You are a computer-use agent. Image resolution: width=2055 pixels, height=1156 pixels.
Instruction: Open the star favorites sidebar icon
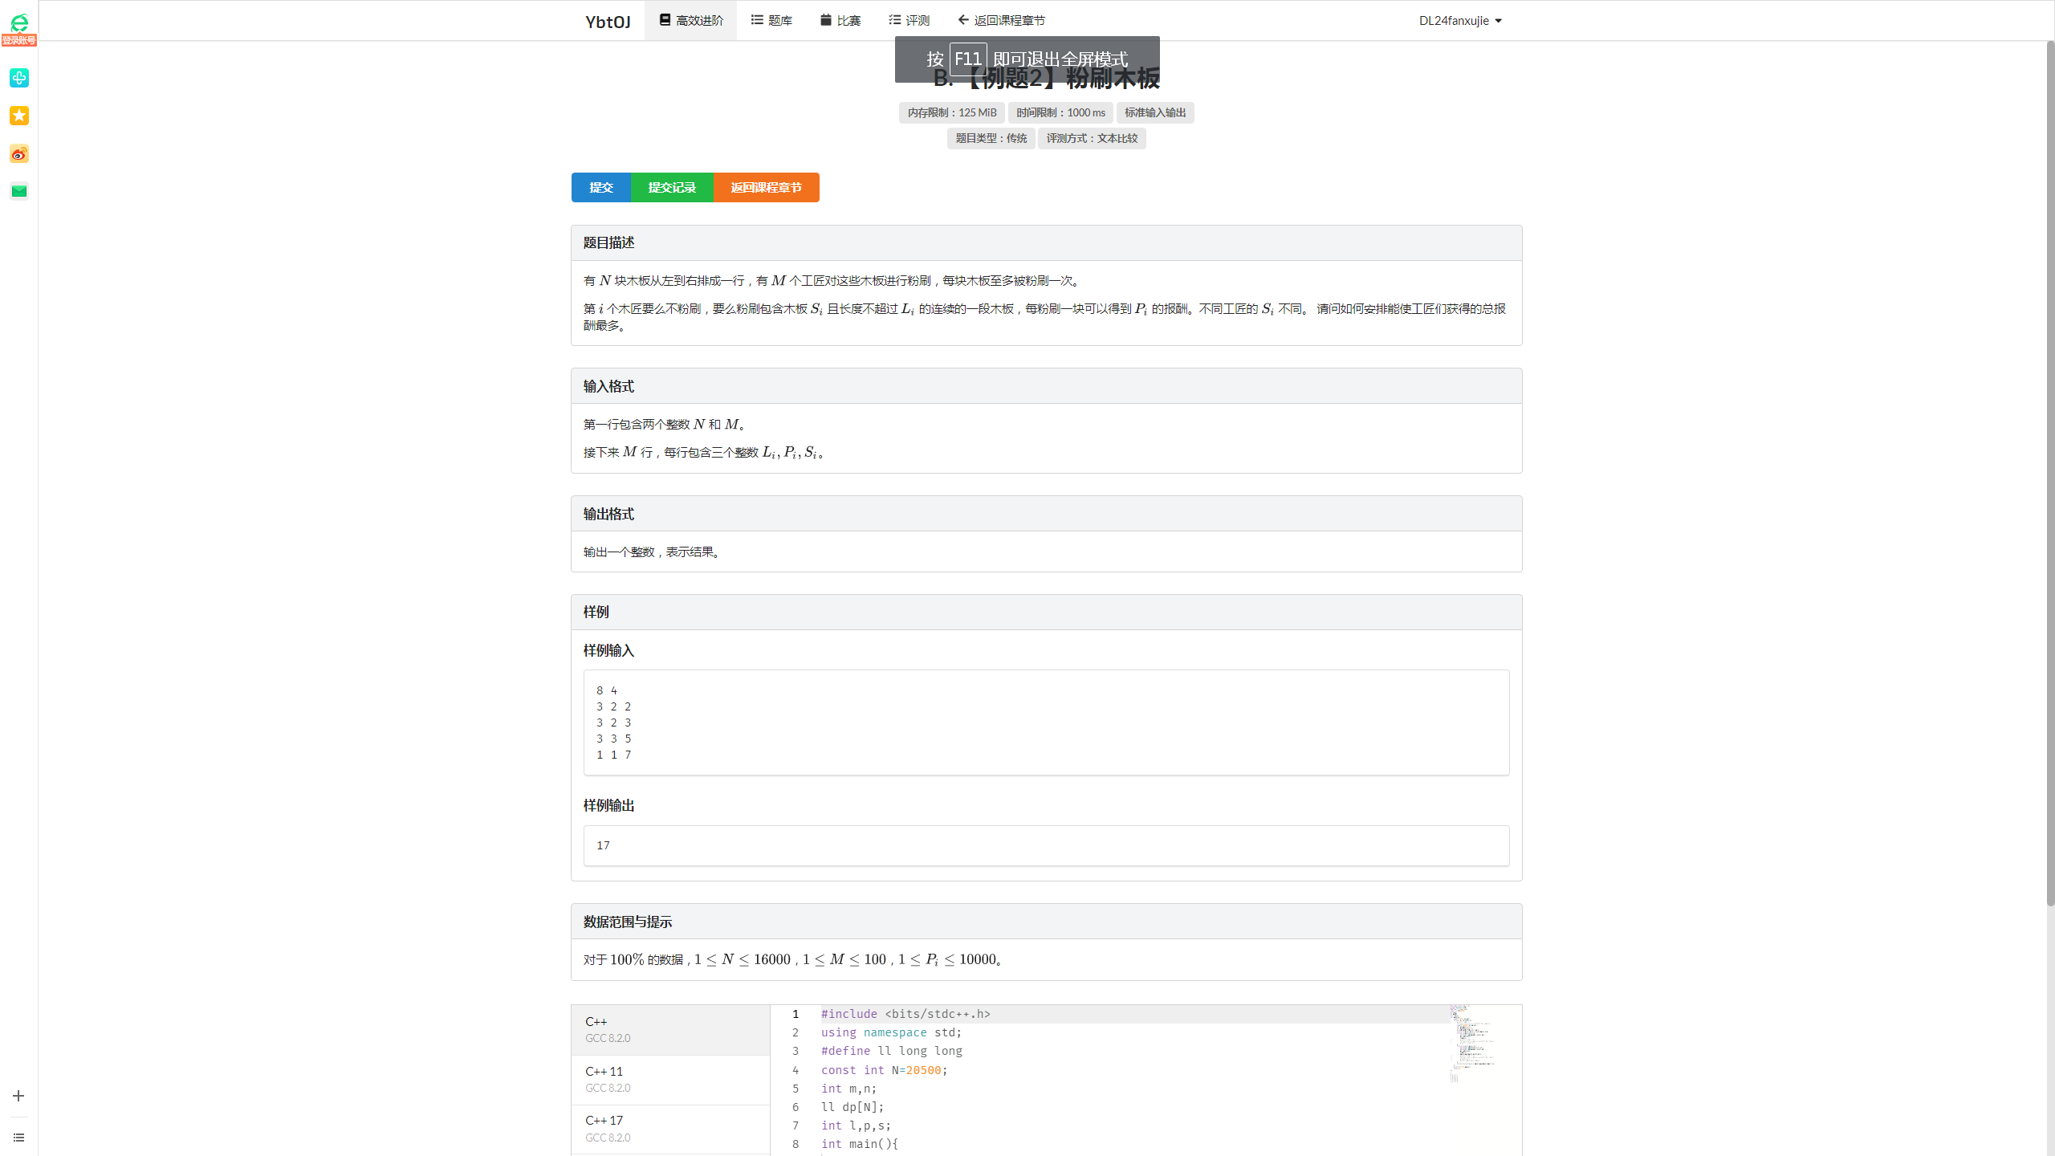point(19,116)
